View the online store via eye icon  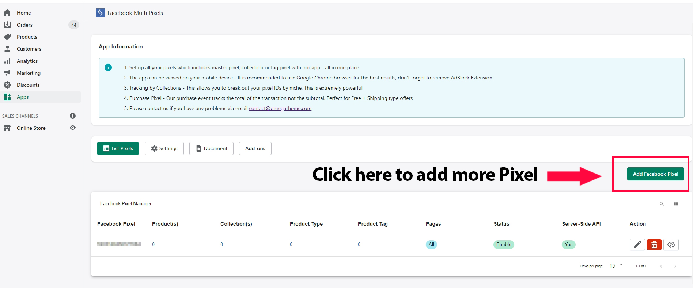click(73, 128)
